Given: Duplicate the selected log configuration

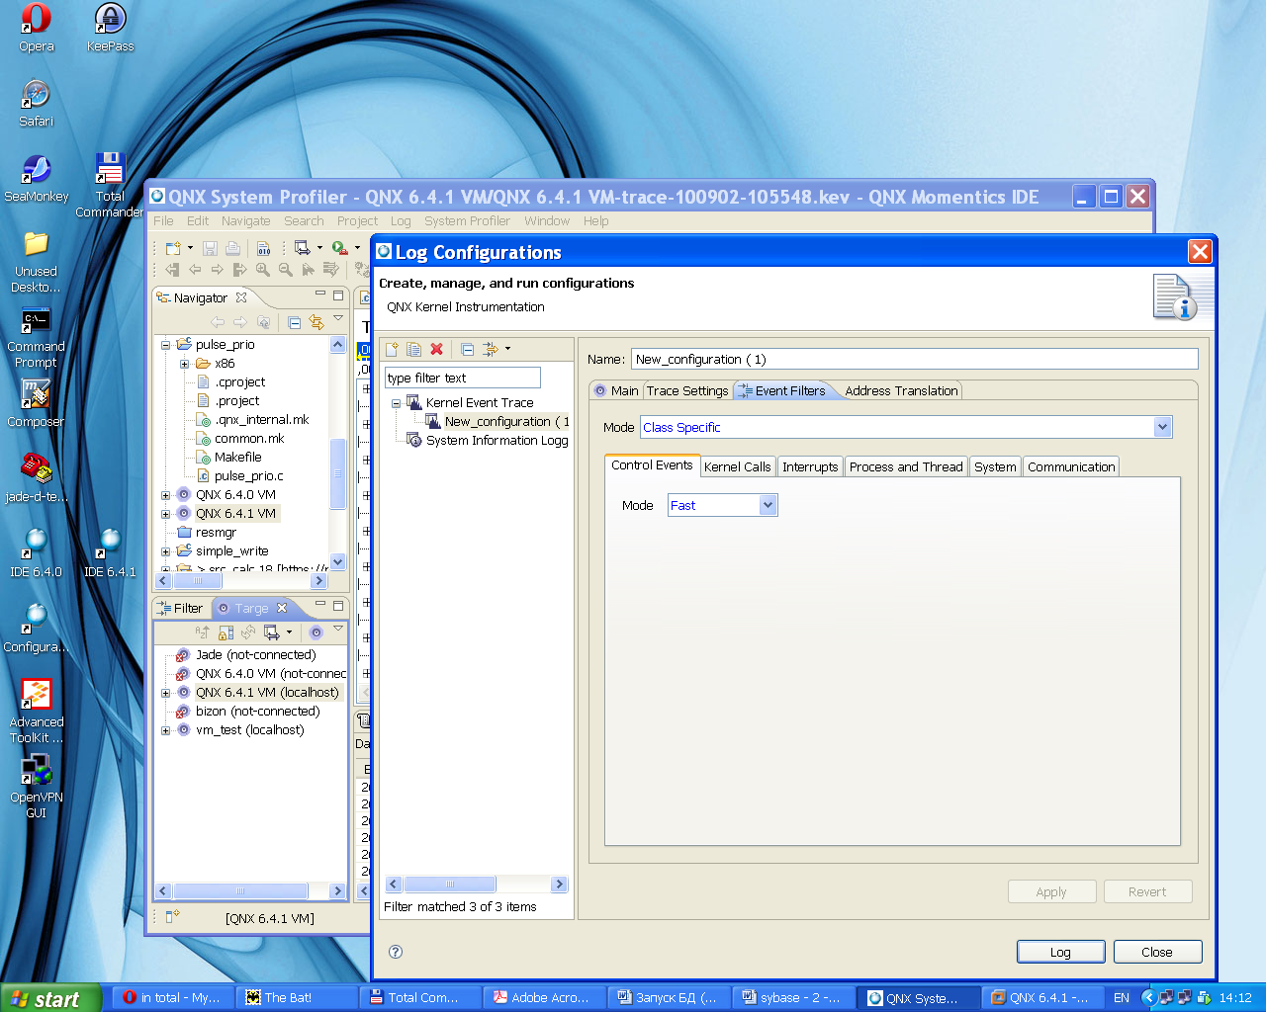Looking at the screenshot, I should 413,349.
